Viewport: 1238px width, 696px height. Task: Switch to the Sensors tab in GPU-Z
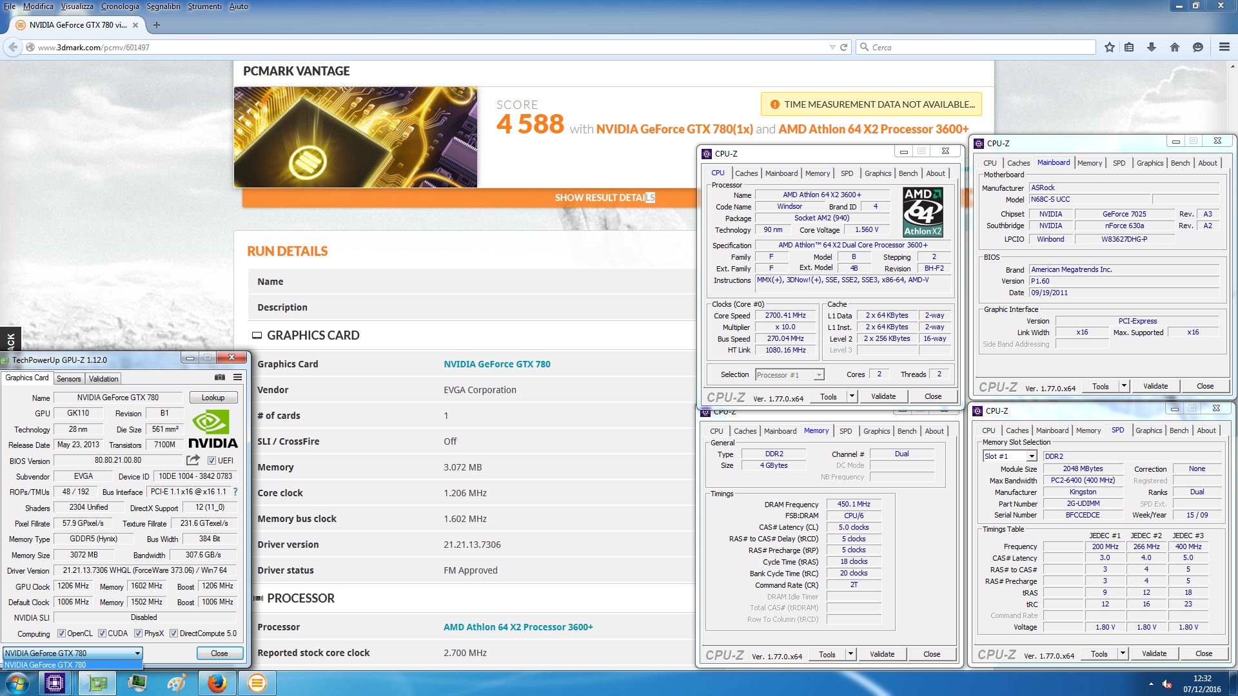69,379
